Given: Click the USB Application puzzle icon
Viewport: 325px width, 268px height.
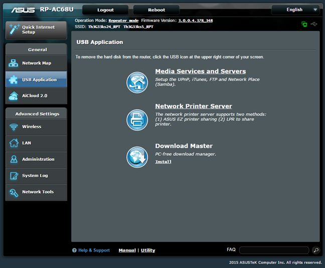Looking at the screenshot, I should [13, 80].
